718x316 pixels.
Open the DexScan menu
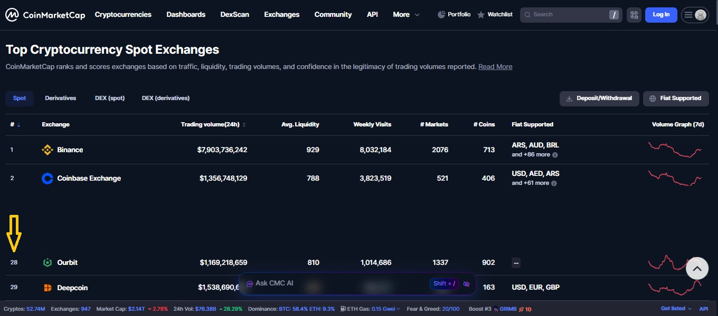(235, 15)
